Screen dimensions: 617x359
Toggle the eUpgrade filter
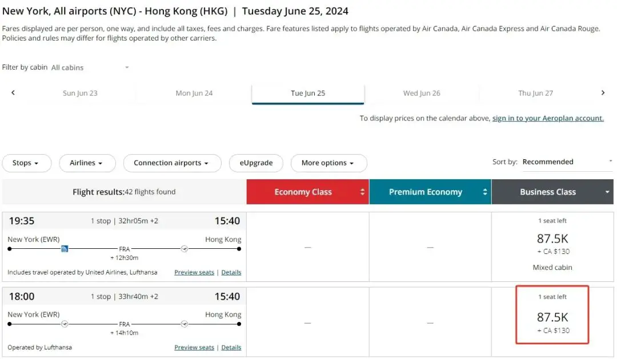(x=257, y=163)
